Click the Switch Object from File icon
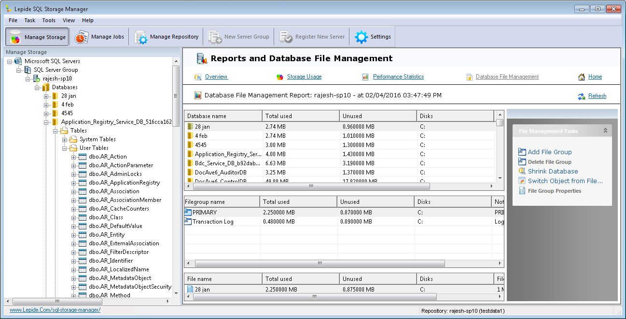The height and width of the screenshot is (319, 626). (522, 181)
